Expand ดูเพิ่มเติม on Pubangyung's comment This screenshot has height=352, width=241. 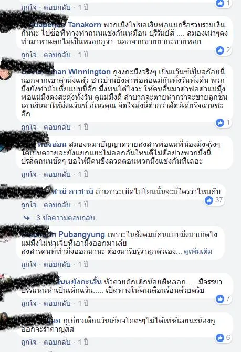pyautogui.click(x=198, y=251)
